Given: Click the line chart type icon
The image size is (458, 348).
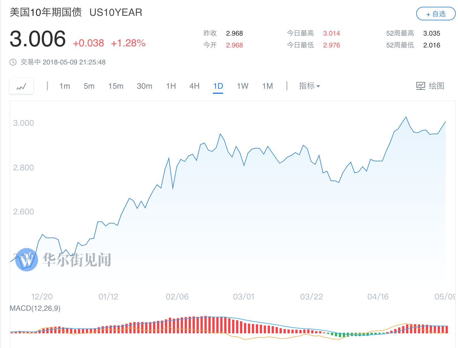Looking at the screenshot, I should coord(21,86).
